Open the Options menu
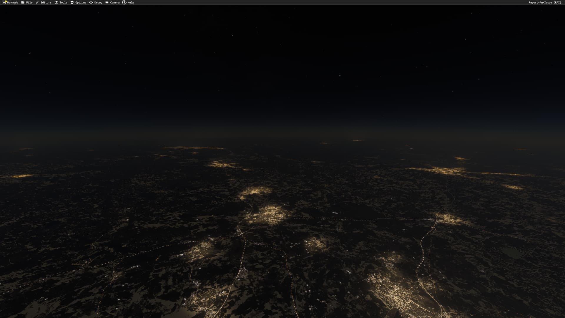 [81, 2]
